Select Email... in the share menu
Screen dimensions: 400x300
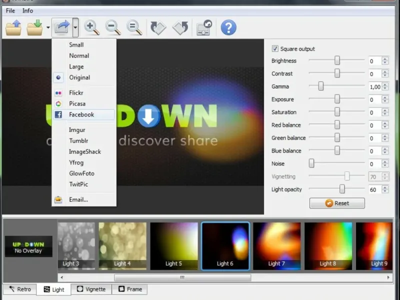pos(78,199)
